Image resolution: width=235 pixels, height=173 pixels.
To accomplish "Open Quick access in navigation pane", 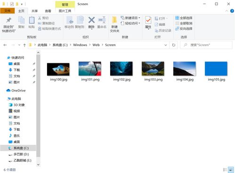I will pyautogui.click(x=16, y=58).
